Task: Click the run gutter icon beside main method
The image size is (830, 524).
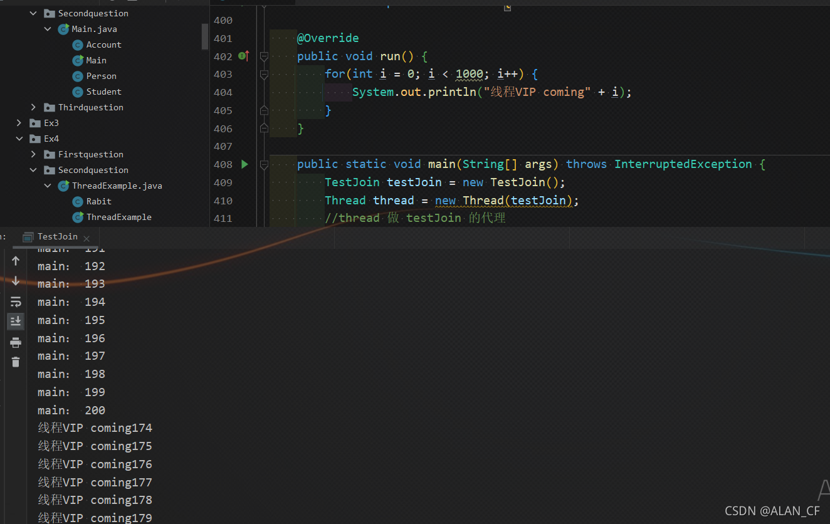Action: [244, 164]
